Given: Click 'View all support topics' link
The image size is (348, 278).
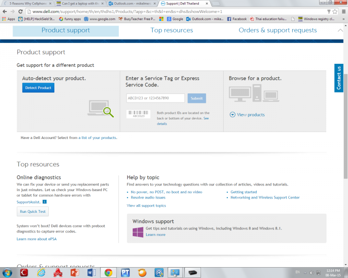Looking at the screenshot, I should pos(146,205).
